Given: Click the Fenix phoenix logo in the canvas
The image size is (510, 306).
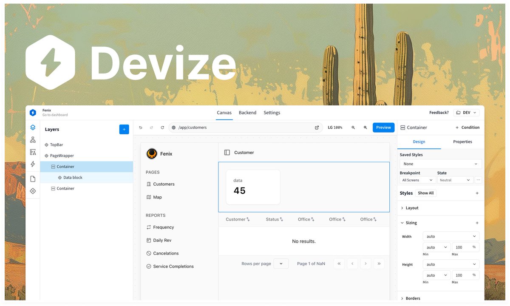Looking at the screenshot, I should tap(152, 154).
